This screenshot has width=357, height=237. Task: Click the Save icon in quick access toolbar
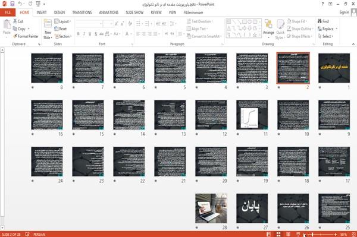point(12,4)
